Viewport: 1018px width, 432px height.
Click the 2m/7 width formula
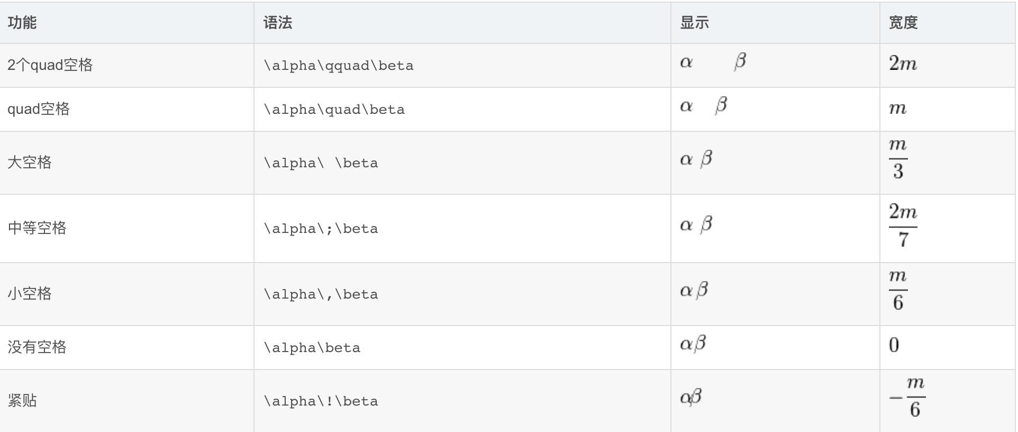tap(903, 226)
